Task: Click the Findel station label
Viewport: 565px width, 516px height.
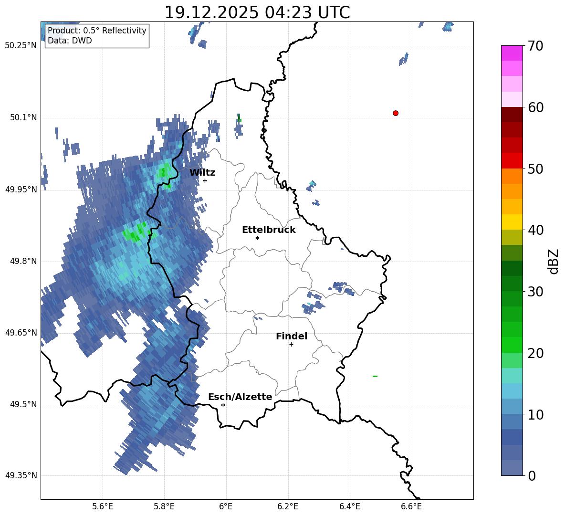Action: (x=292, y=336)
